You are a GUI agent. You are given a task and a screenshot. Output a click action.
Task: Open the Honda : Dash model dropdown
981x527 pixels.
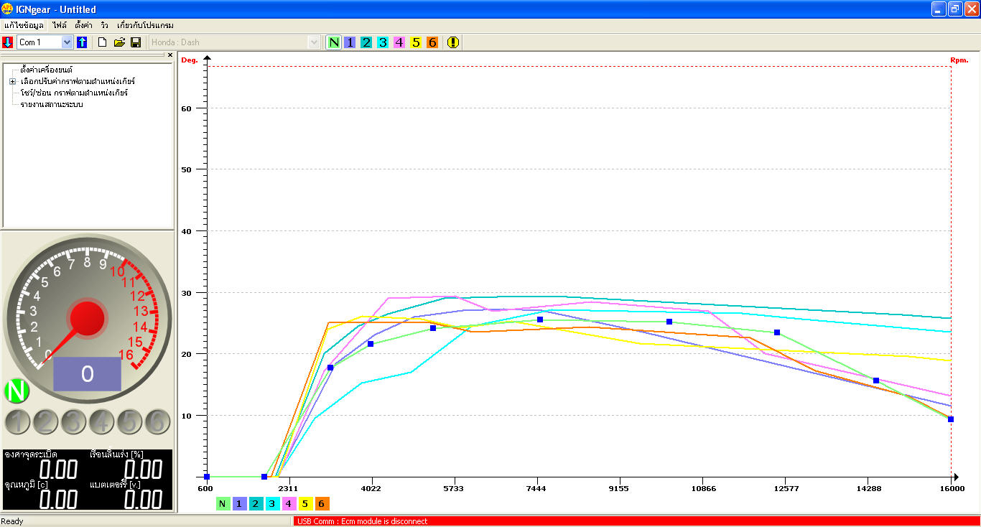pos(235,42)
